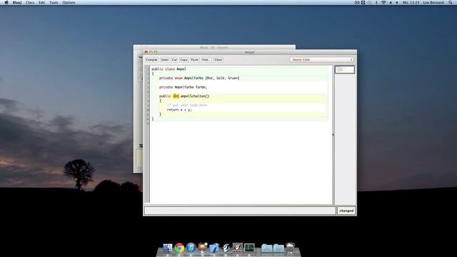Open Spotlight search in the menu bar

tap(451, 2)
